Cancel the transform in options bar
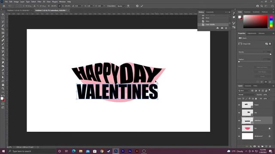 pyautogui.click(x=137, y=6)
